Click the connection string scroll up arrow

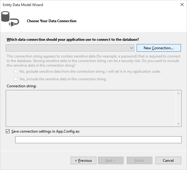click(179, 93)
